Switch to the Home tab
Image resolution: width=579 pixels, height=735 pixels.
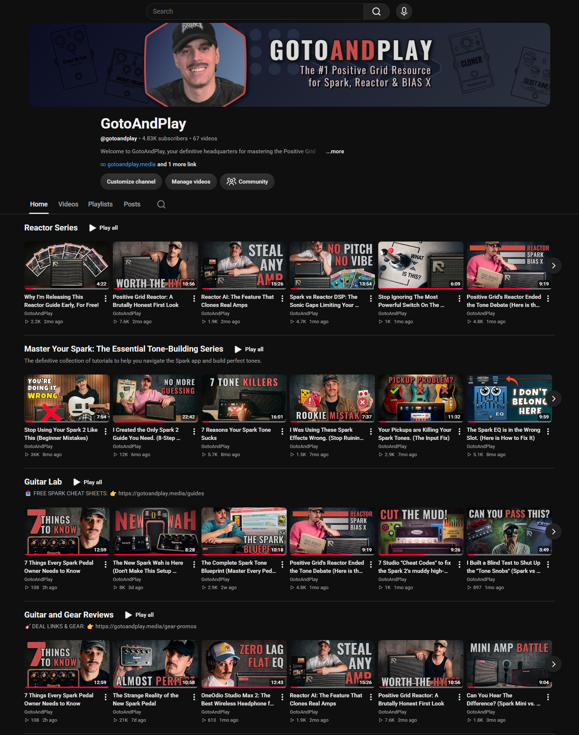click(x=39, y=204)
